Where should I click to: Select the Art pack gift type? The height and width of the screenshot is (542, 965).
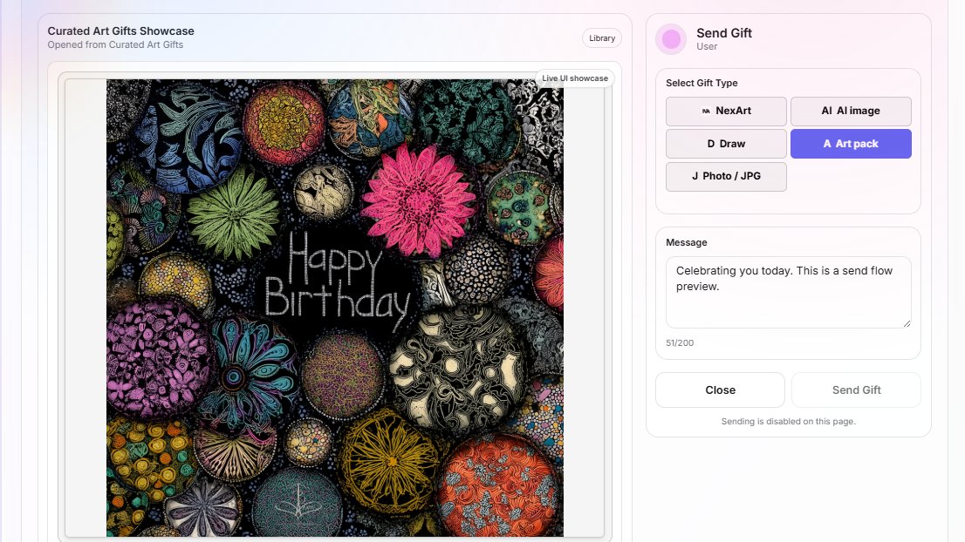pyautogui.click(x=851, y=144)
